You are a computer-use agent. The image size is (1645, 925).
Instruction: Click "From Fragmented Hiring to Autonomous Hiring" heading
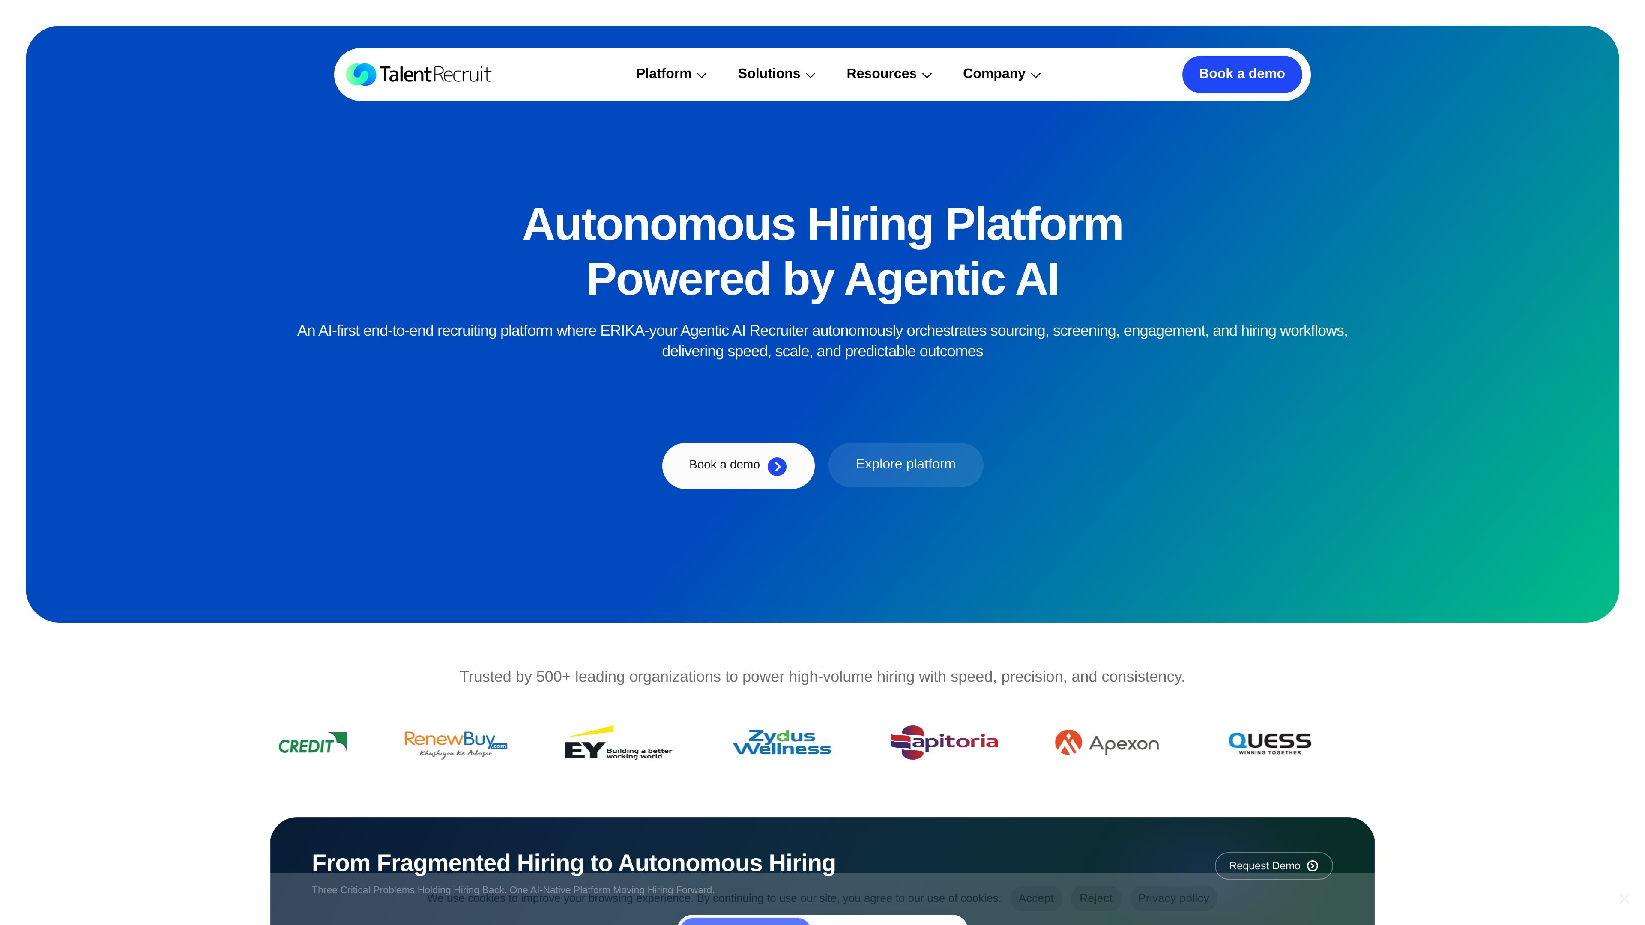(574, 863)
